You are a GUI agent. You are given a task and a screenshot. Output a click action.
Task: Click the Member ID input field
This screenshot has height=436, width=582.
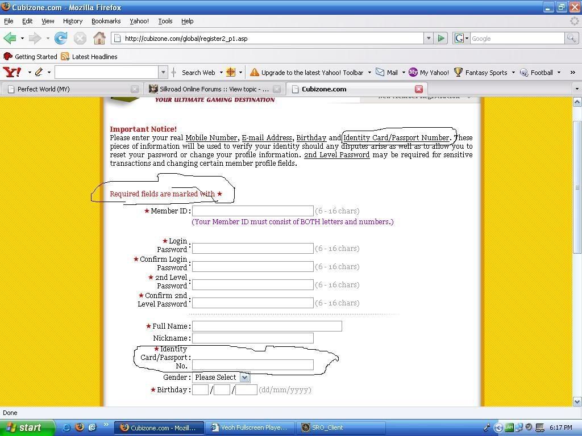[x=253, y=211]
